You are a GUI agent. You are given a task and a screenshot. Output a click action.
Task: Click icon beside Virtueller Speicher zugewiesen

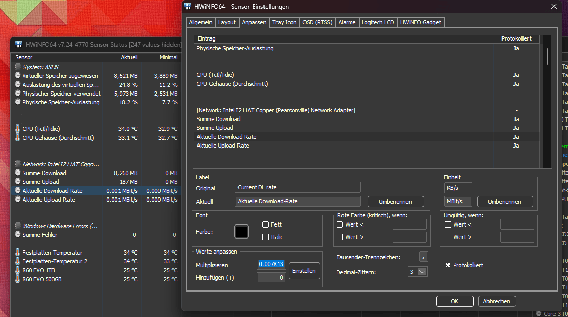tap(17, 75)
